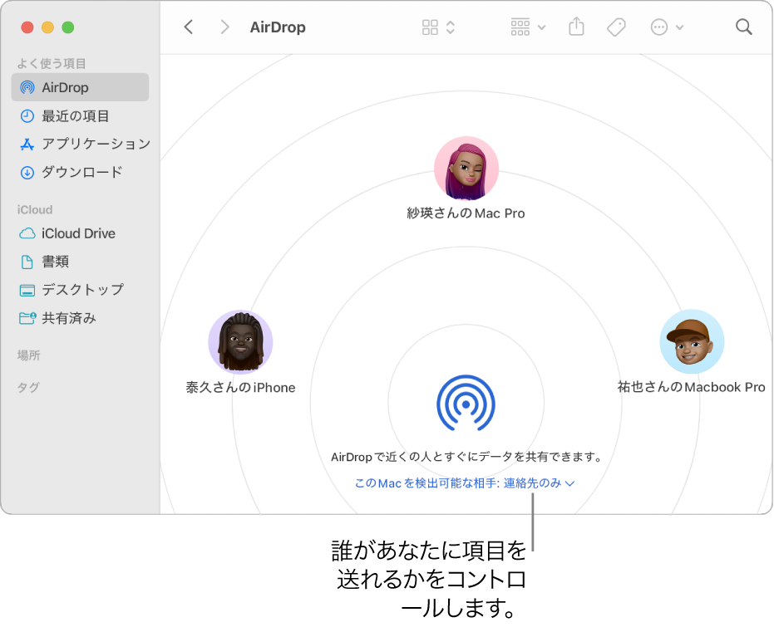Viewport: 774px width, 627px height.
Task: Open デスクトップ in sidebar
Action: pos(80,289)
